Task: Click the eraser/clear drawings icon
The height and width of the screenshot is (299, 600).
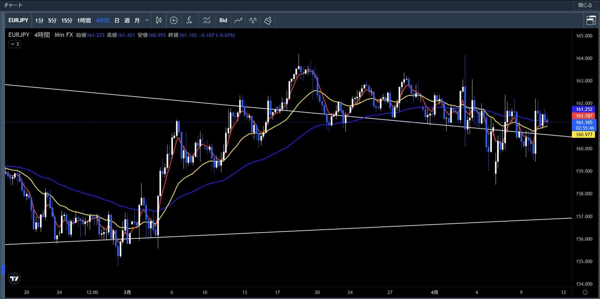Action: [268, 20]
